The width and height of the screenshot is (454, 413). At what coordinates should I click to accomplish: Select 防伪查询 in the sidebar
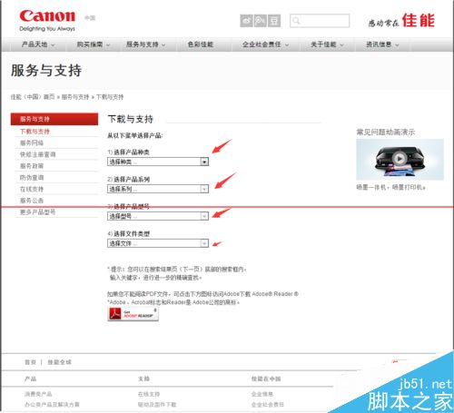point(32,177)
